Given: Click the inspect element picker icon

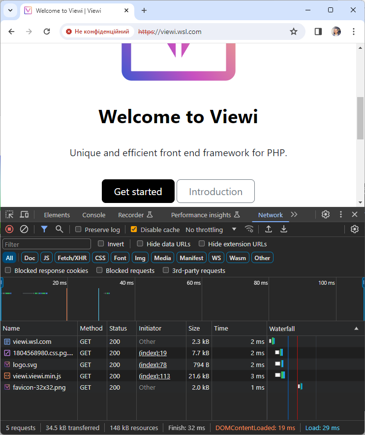Looking at the screenshot, I should (9, 214).
